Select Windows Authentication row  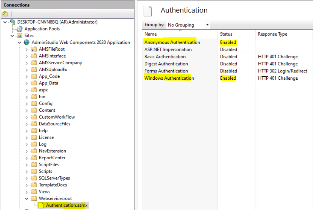click(227, 78)
